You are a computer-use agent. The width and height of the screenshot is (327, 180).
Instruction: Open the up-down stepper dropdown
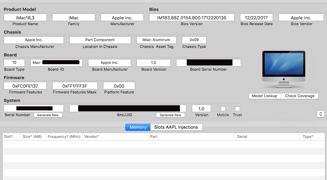click(x=321, y=114)
